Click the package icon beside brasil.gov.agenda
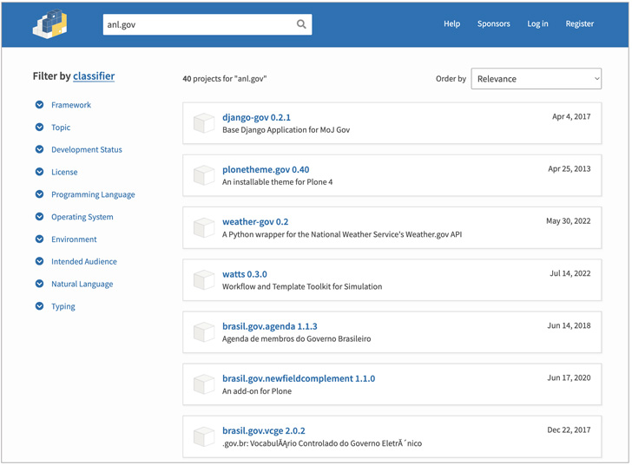This screenshot has width=632, height=465. (204, 331)
